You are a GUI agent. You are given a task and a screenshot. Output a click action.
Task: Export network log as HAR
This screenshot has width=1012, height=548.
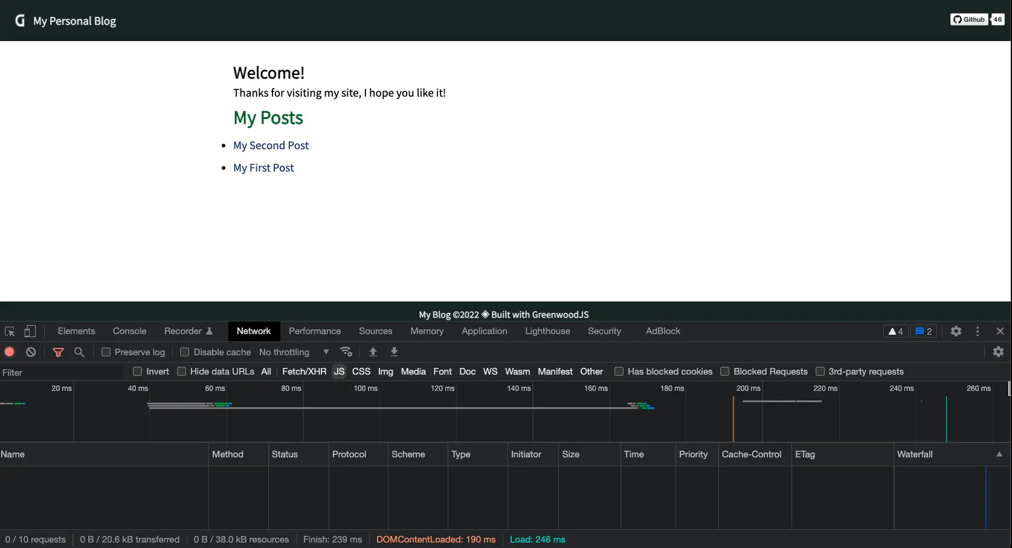point(394,352)
